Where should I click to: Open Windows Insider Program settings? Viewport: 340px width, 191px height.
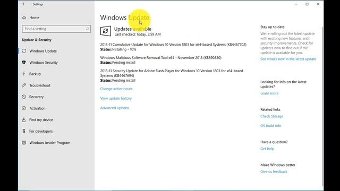[49, 143]
